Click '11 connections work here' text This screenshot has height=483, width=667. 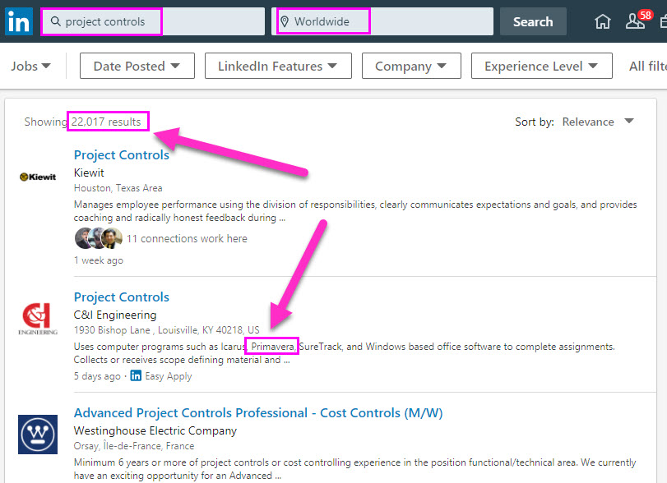point(187,239)
